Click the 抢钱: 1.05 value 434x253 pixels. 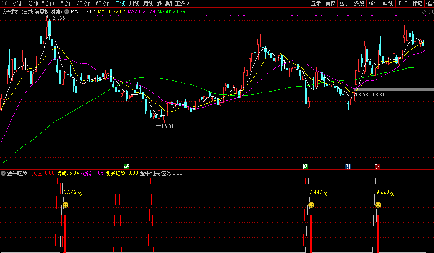[x=92, y=173]
